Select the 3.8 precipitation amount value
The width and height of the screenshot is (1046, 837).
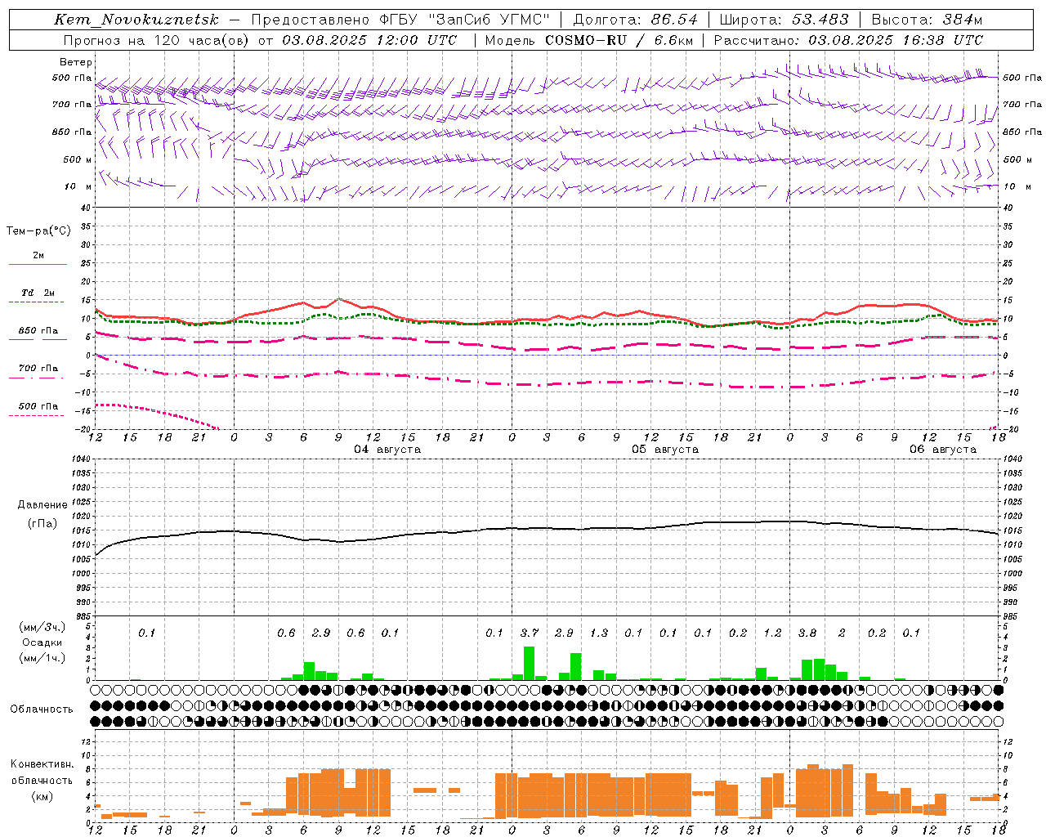(x=807, y=633)
